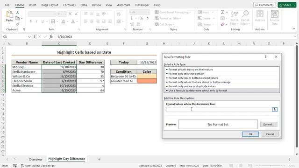Open the Comments button
The height and width of the screenshot is (168, 299).
pos(264,5)
